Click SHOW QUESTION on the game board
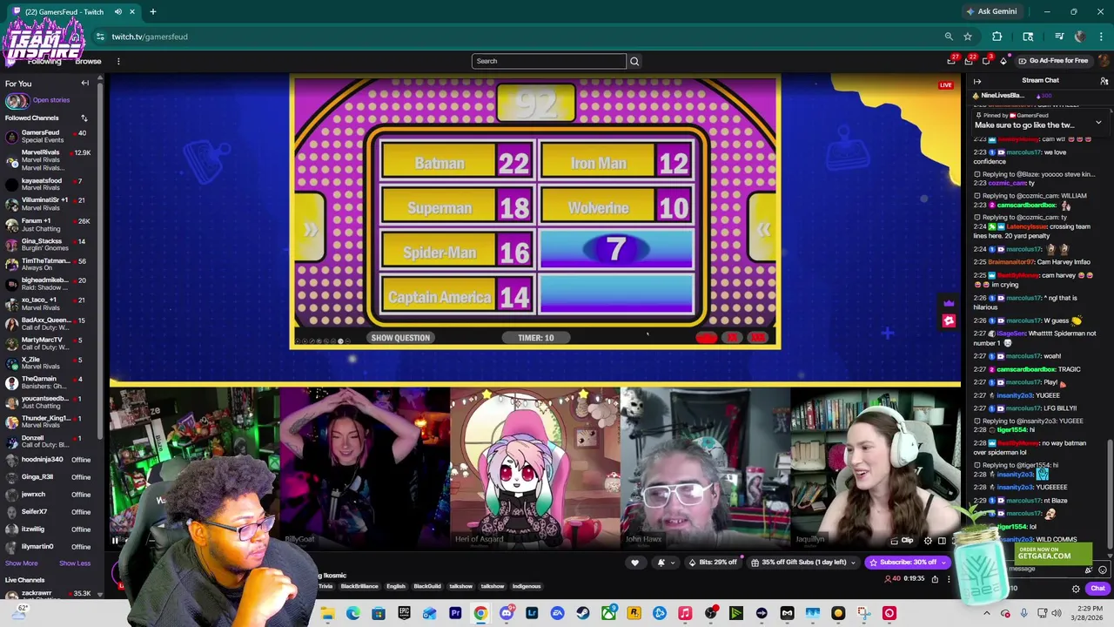Screen dimensions: 1114x627 (400, 338)
